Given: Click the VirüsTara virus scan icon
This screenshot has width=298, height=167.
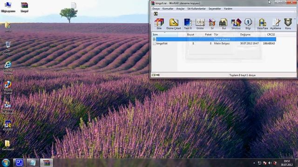Looking at the screenshot, I should pos(262,24).
